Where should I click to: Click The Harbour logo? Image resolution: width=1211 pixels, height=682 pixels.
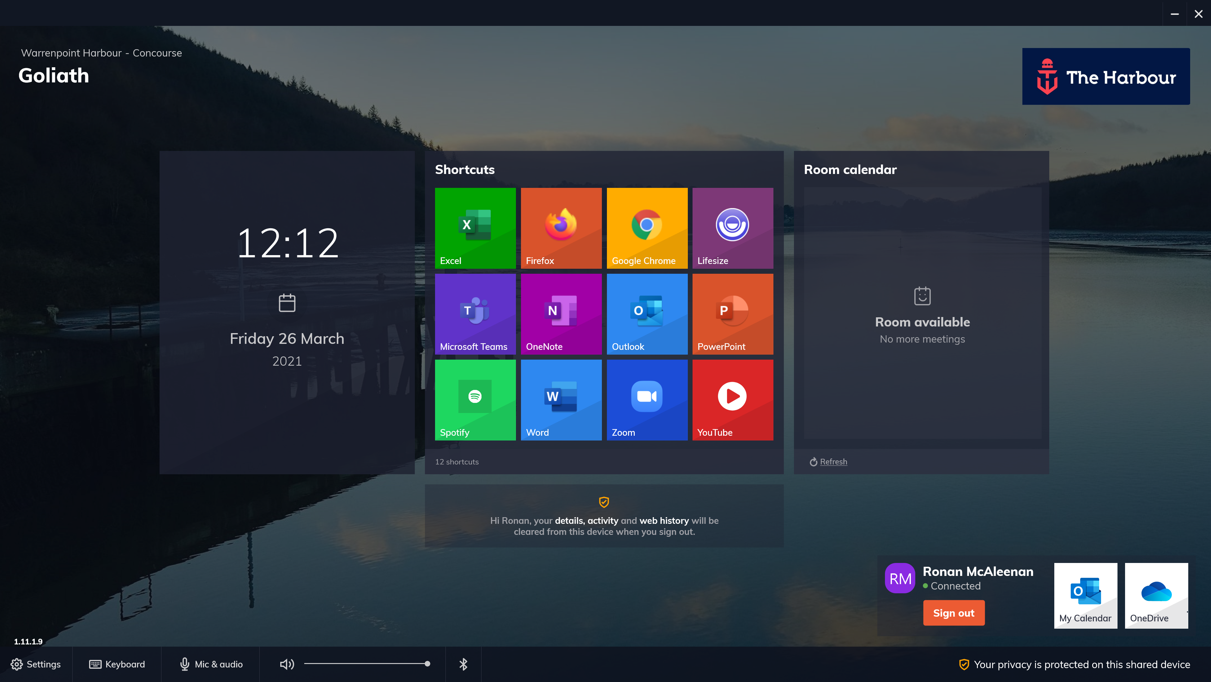(1106, 76)
